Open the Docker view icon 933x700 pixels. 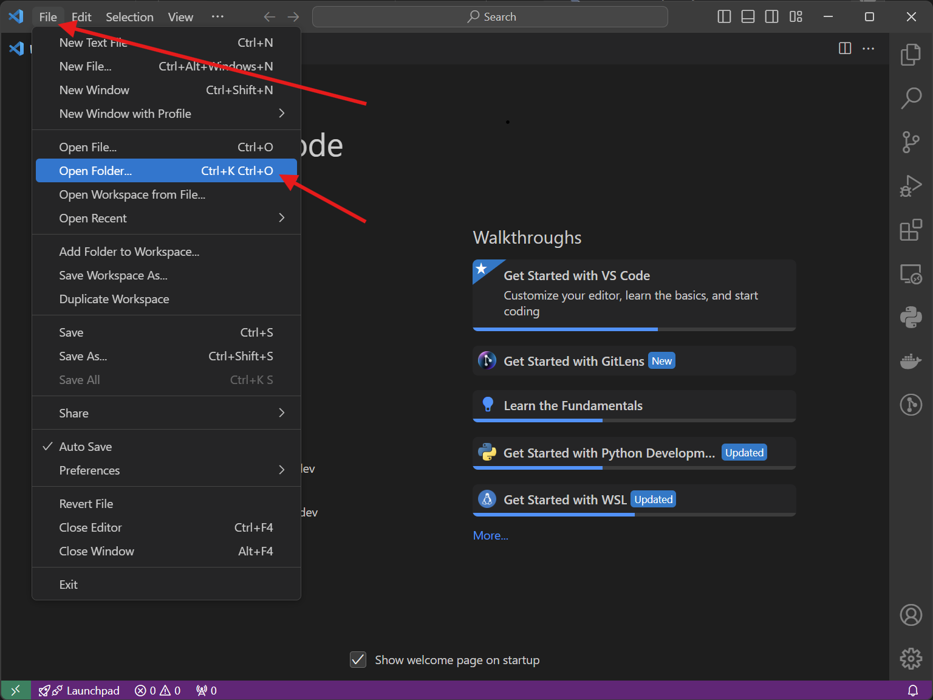(x=911, y=361)
